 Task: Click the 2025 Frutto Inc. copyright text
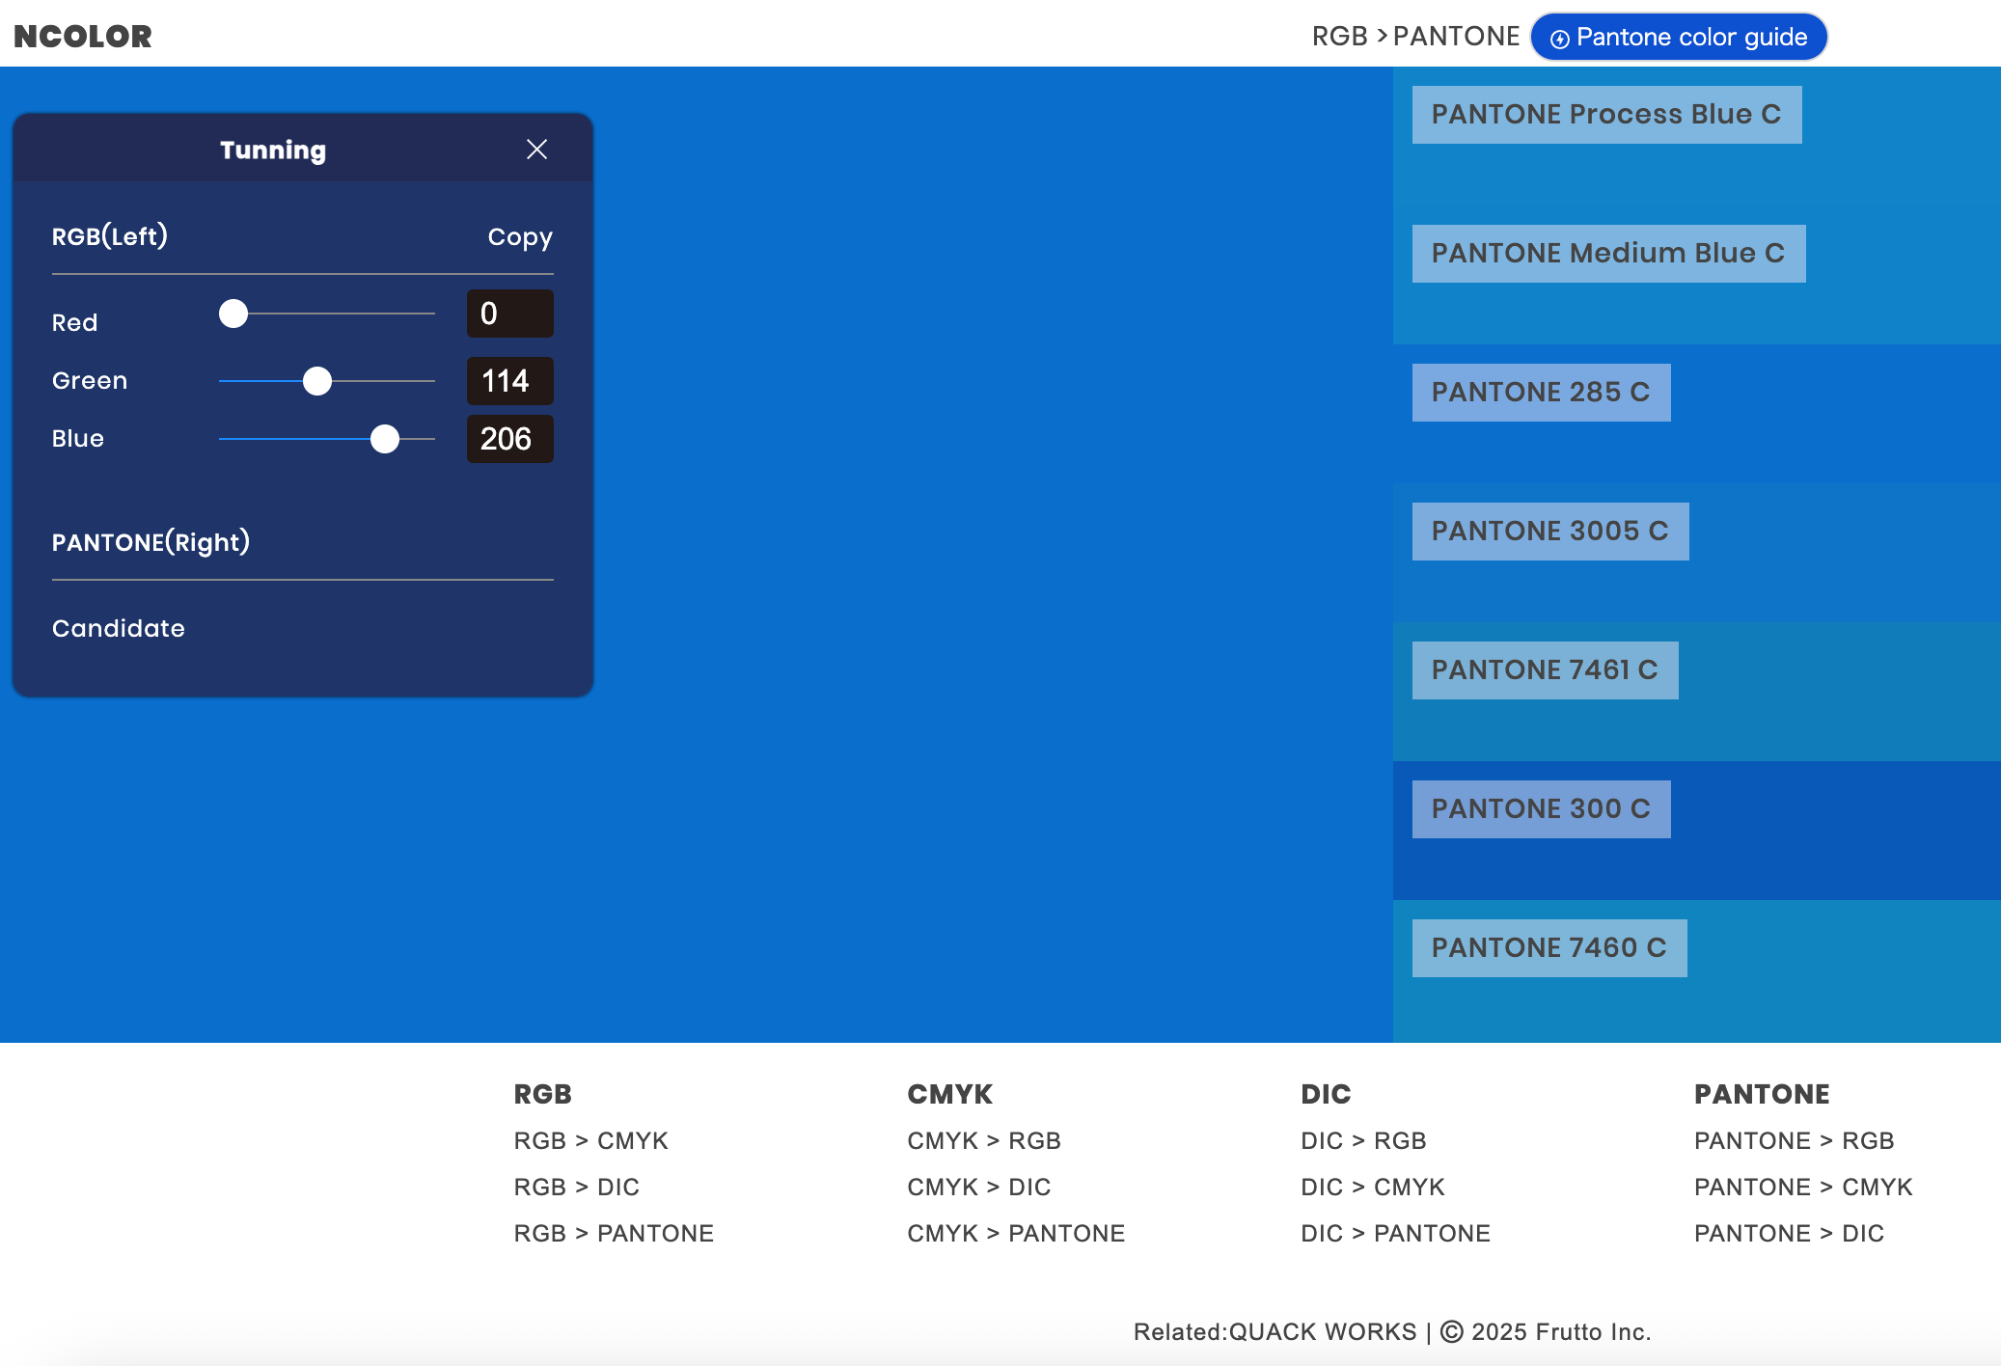(1546, 1332)
